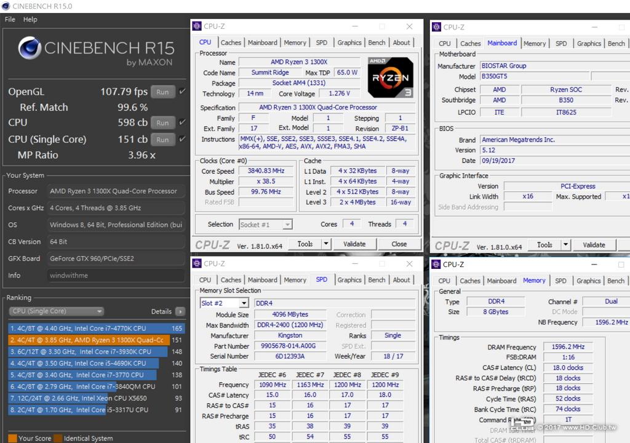The image size is (630, 443).
Task: Click the B350GT5 model field
Action: 535,76
